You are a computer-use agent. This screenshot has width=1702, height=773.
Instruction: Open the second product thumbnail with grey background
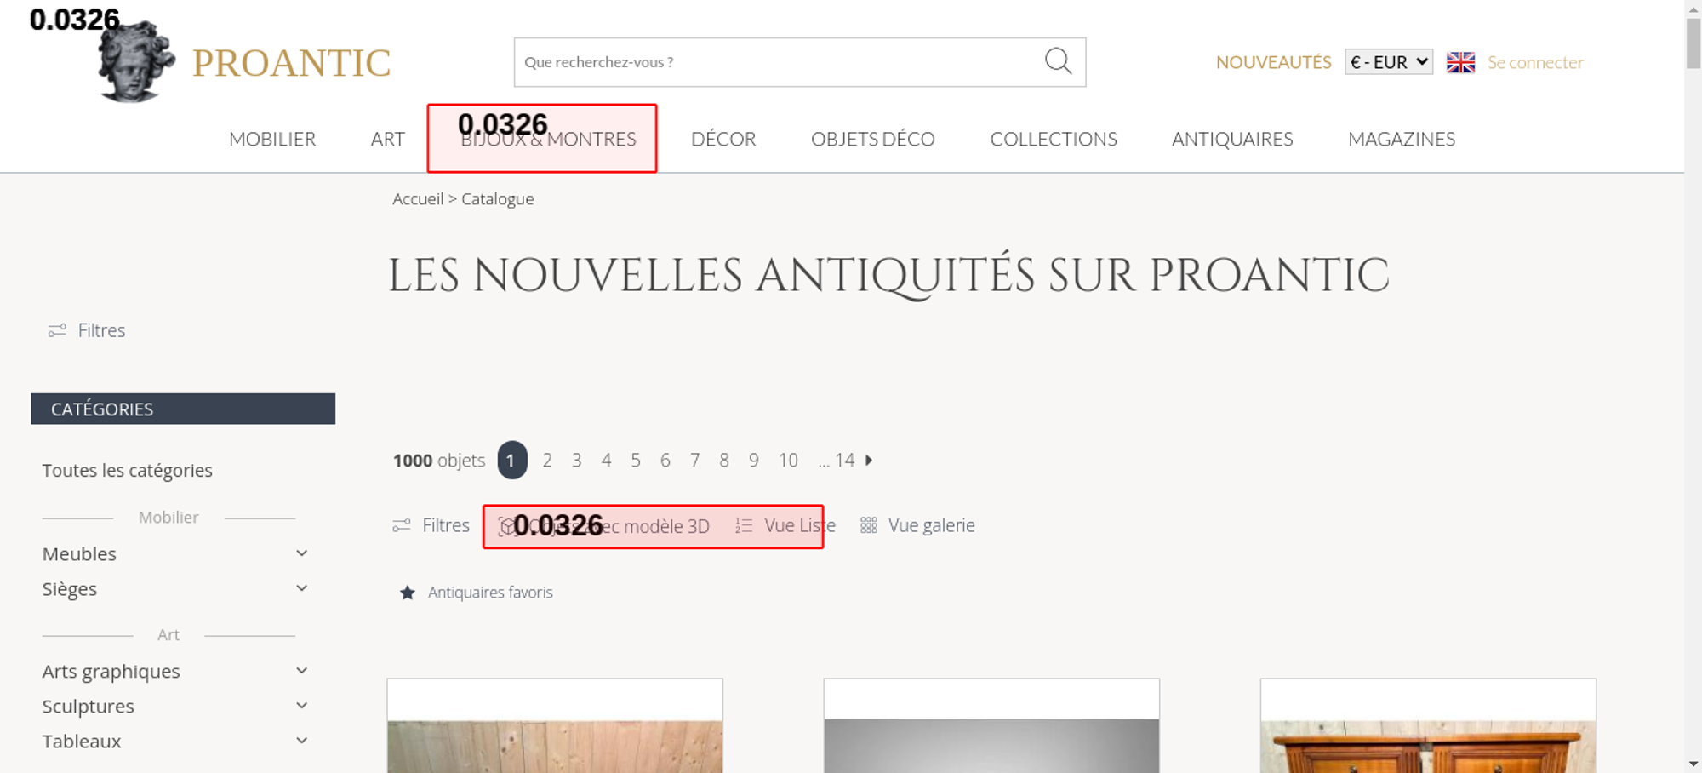(x=991, y=726)
